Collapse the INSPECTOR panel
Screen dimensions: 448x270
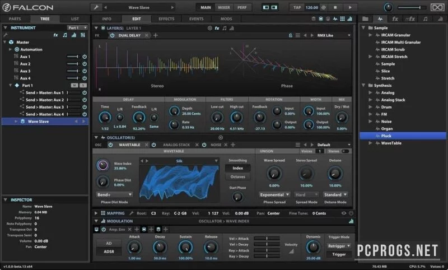pyautogui.click(x=5, y=200)
